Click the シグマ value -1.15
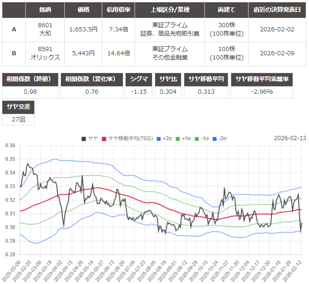 click(141, 91)
